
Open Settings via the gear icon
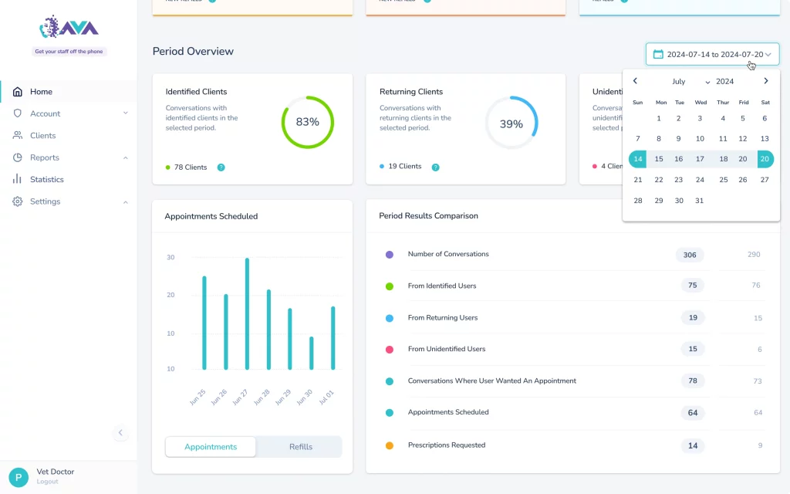pos(17,201)
